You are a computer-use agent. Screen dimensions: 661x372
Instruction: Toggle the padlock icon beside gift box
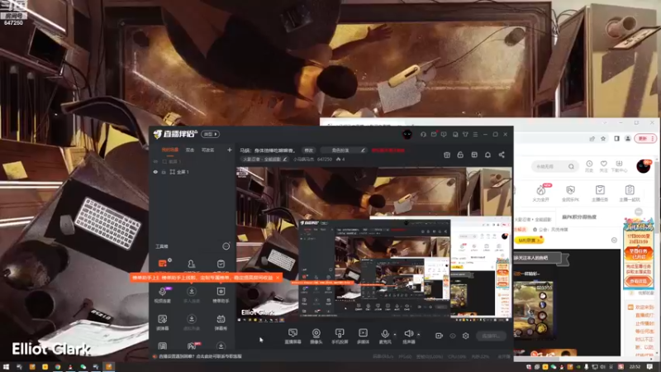tap(460, 155)
